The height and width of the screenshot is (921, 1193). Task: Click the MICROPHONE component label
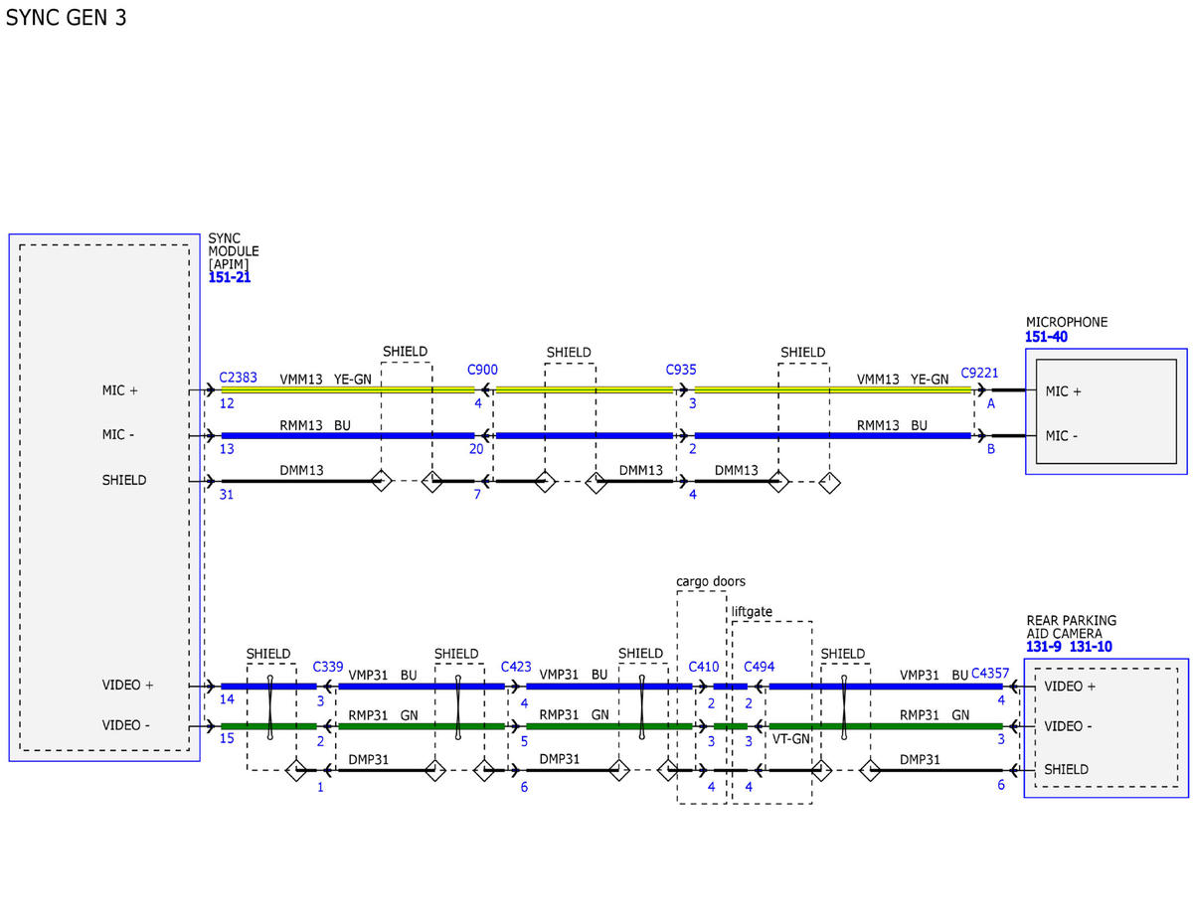(x=1067, y=322)
